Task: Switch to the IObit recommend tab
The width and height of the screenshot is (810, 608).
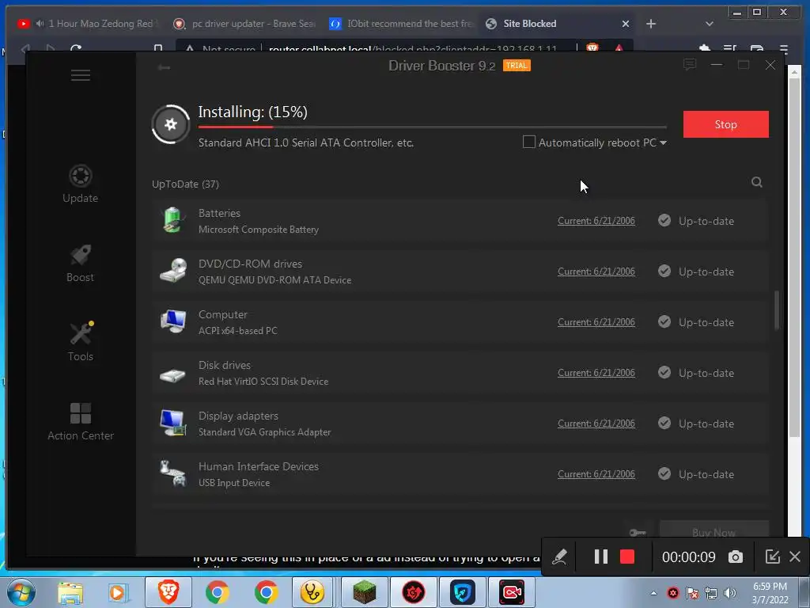Action: (401, 24)
